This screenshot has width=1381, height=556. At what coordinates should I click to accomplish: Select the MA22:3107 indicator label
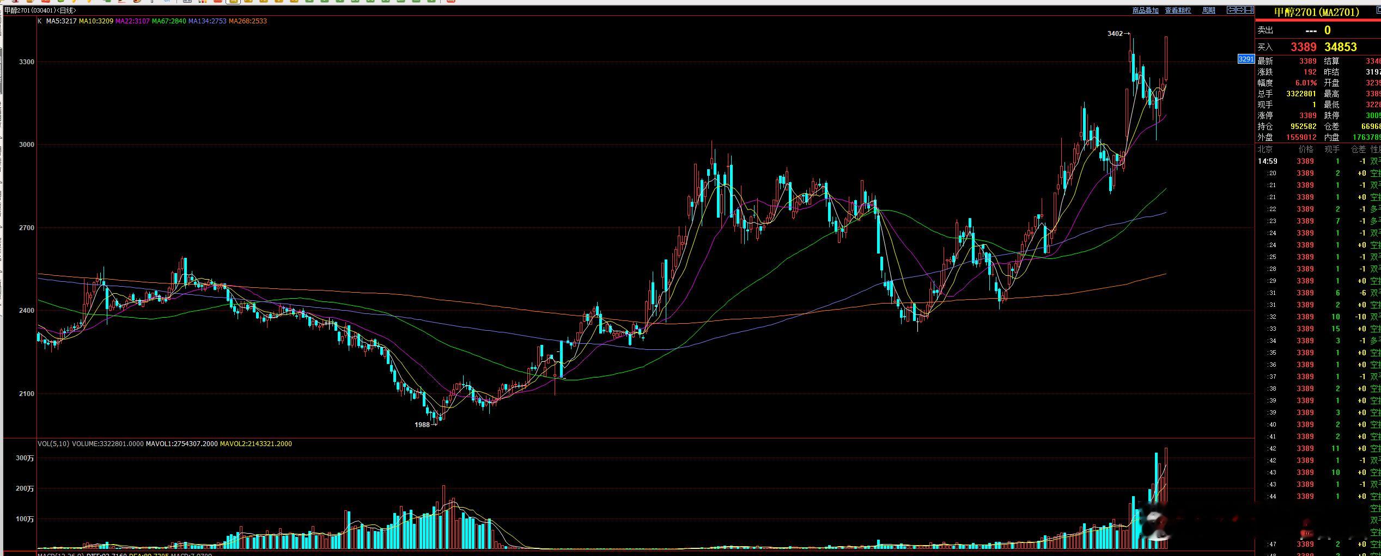pos(132,21)
